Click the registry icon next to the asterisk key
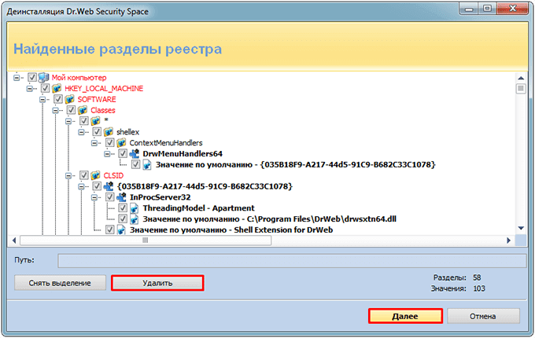Viewport: 535px width, 338px height. (x=95, y=120)
